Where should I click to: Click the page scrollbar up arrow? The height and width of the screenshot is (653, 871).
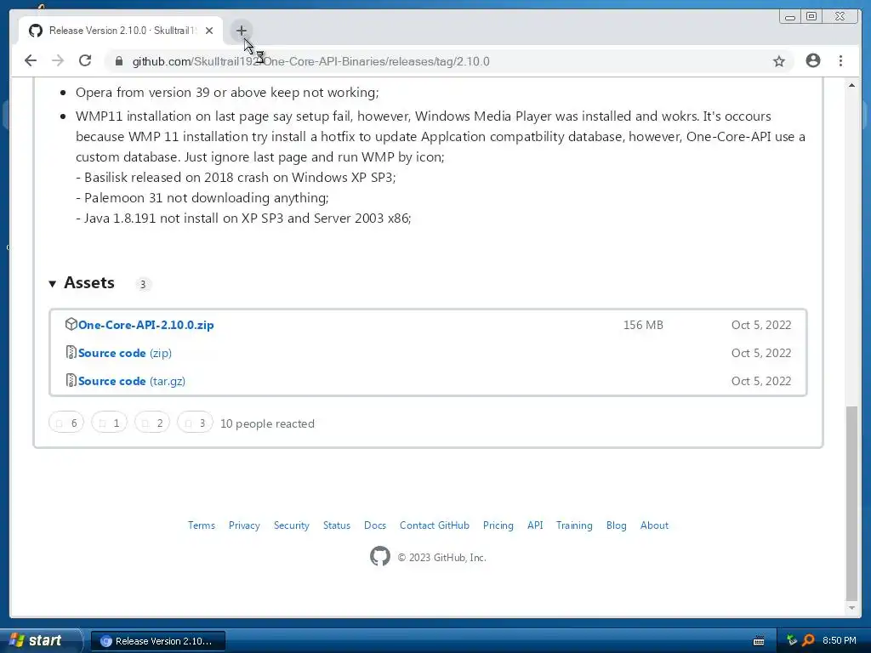851,85
